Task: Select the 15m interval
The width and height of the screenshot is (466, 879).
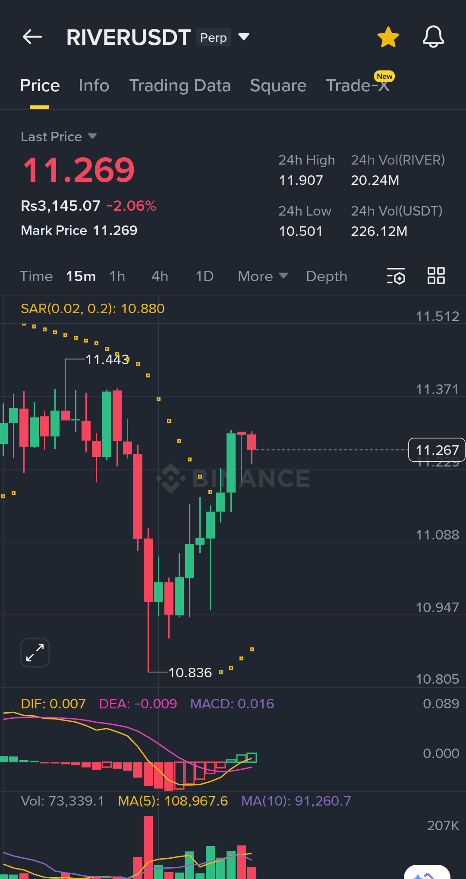Action: pos(81,276)
